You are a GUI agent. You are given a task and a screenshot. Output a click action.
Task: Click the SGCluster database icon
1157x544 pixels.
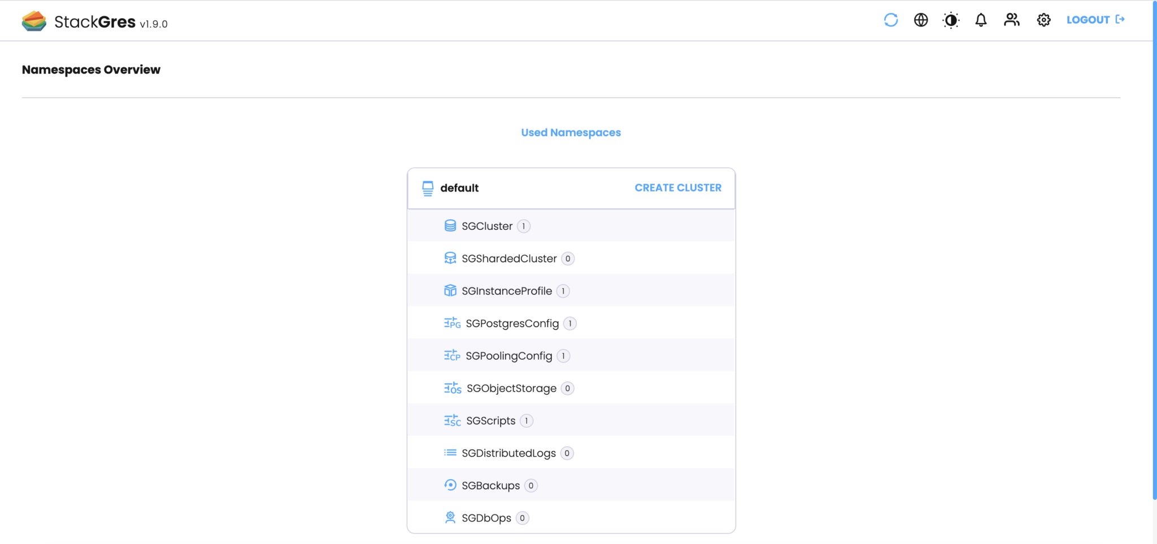(x=450, y=226)
